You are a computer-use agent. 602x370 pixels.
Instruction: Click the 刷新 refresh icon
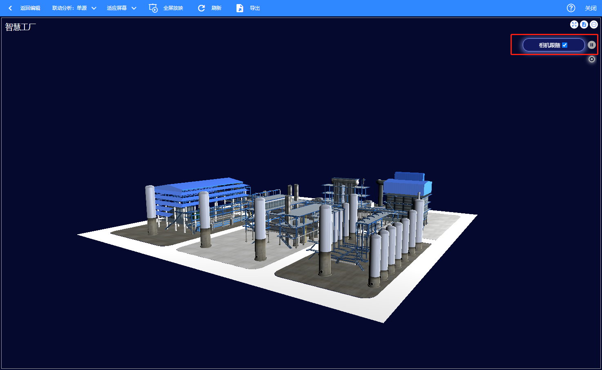point(201,8)
